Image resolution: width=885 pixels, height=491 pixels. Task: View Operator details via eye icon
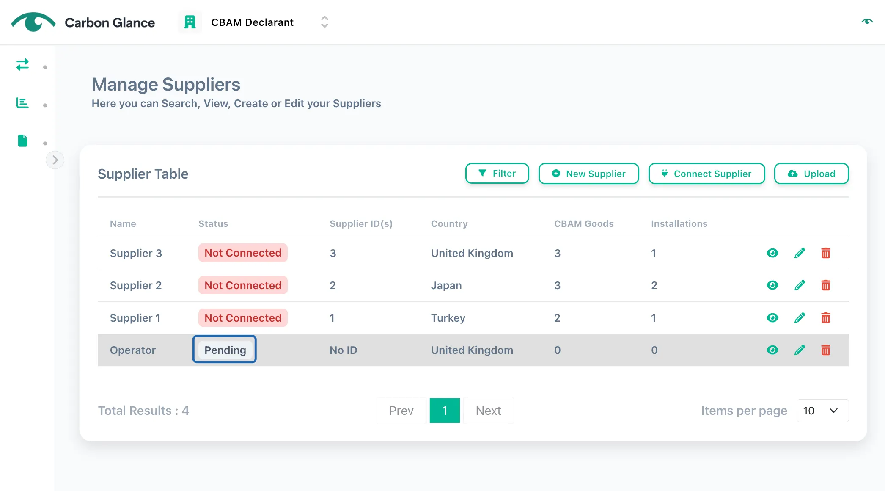click(x=772, y=350)
